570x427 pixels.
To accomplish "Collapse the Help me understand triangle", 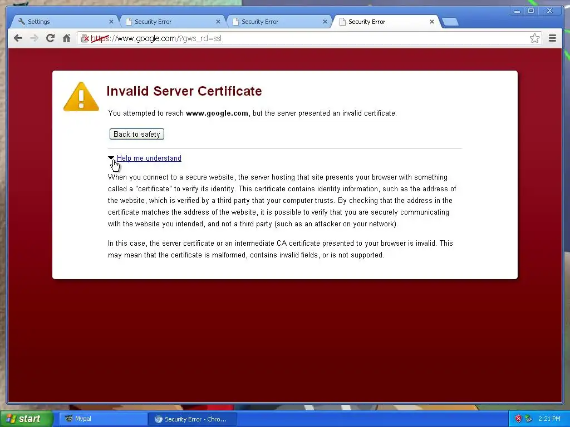I will point(111,158).
